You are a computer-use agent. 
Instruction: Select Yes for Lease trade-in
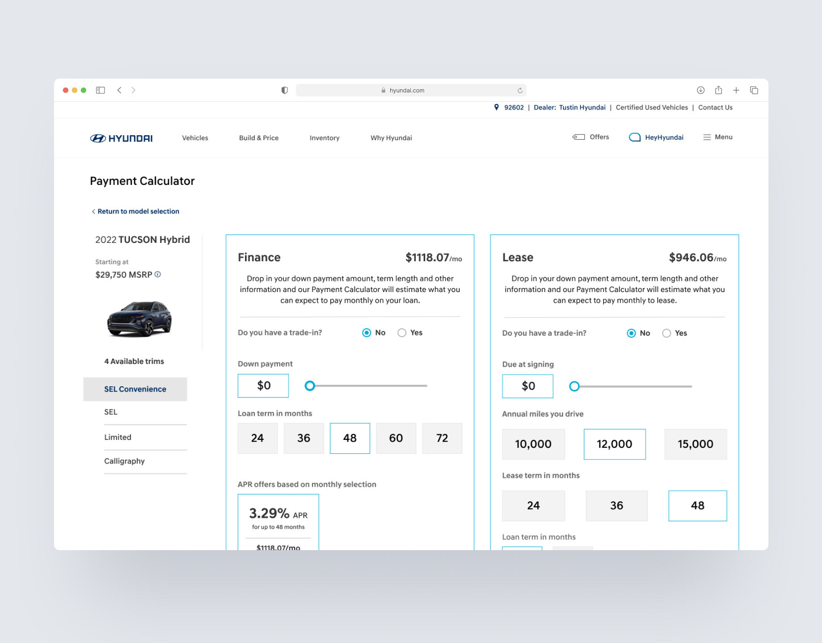tap(667, 333)
